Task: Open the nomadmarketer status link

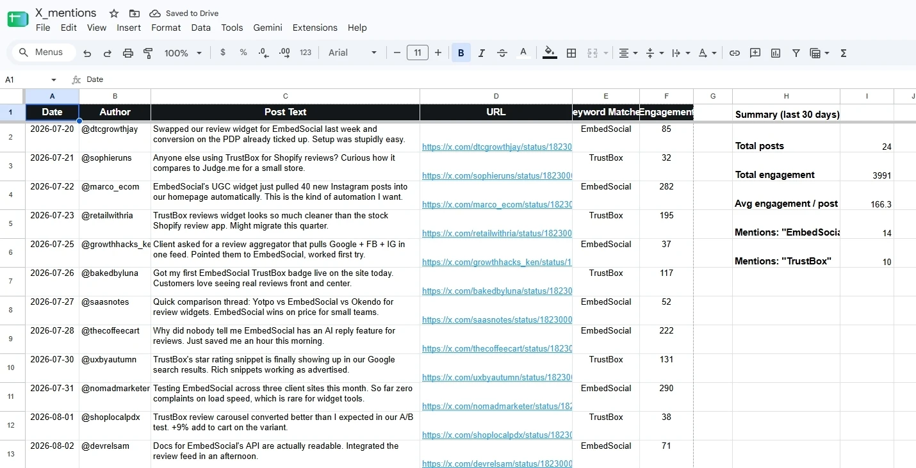Action: [x=496, y=406]
